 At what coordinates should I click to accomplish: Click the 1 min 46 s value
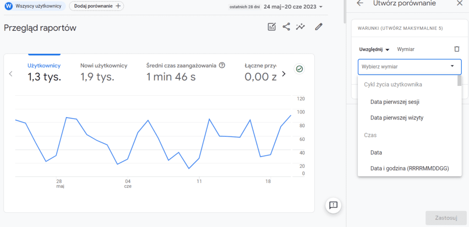pos(171,77)
